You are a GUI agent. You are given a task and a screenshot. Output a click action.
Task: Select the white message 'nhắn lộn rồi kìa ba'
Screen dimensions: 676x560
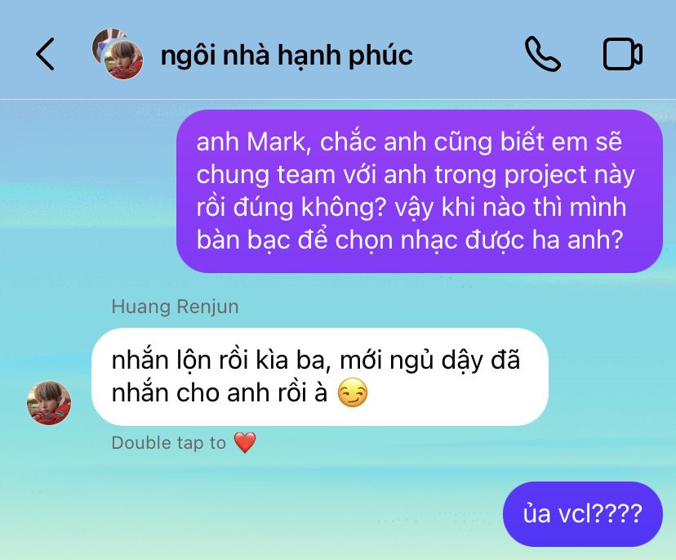320,377
